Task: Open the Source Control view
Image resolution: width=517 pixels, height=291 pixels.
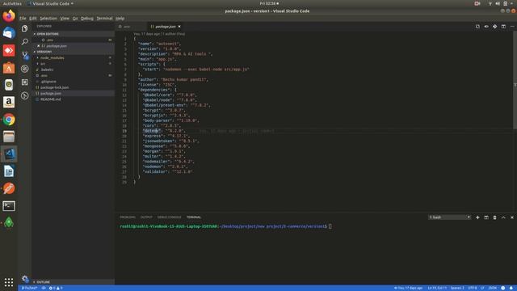Action: (25, 55)
